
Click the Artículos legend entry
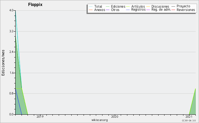(x=138, y=7)
